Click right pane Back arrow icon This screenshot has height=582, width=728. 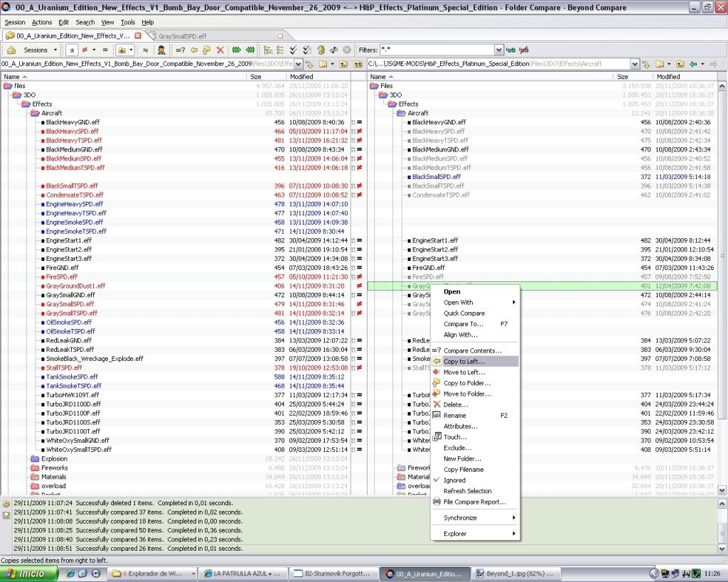[693, 64]
